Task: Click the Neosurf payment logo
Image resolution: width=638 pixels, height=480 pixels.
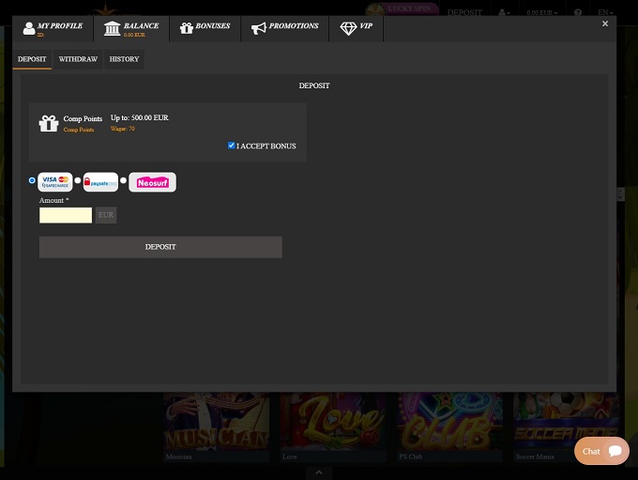Action: (x=152, y=182)
